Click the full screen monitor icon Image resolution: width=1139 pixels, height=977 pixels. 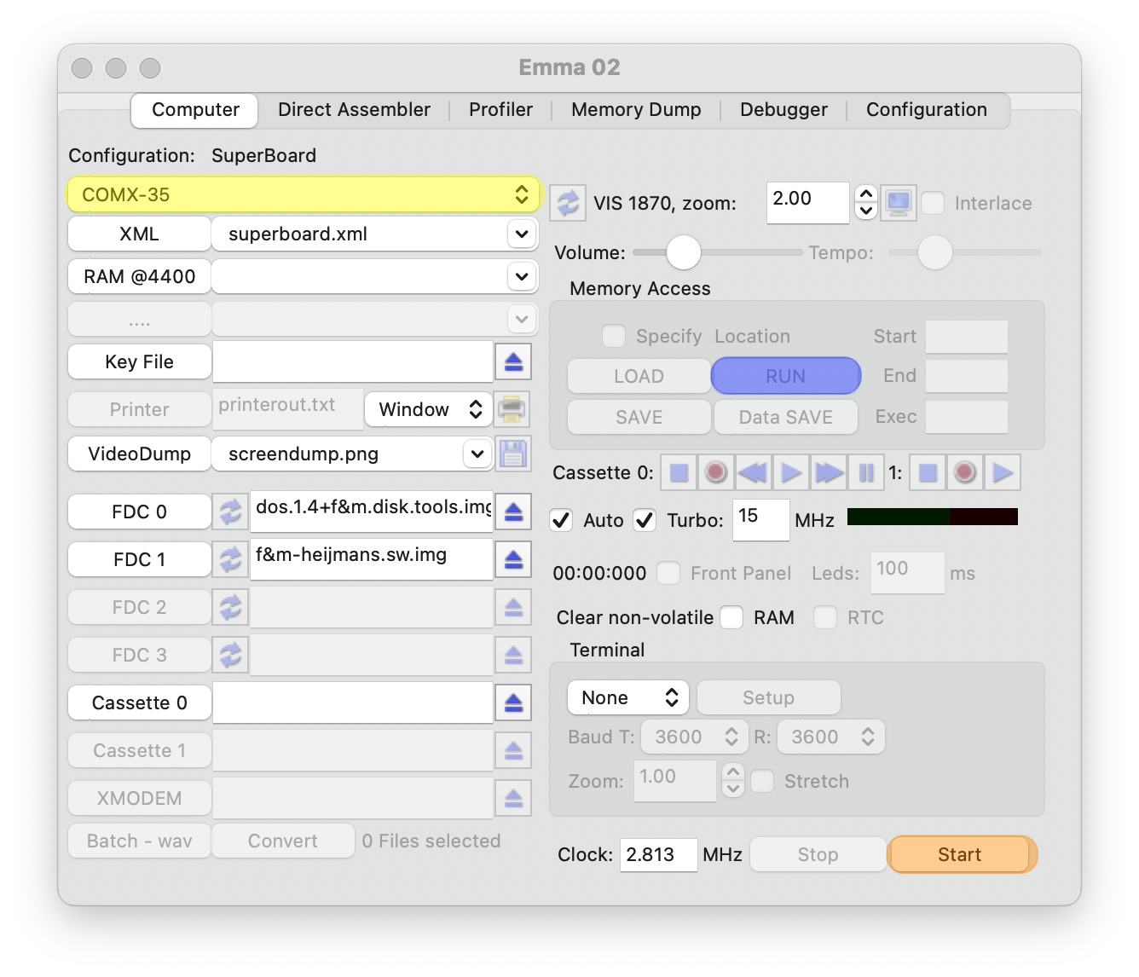tap(898, 203)
